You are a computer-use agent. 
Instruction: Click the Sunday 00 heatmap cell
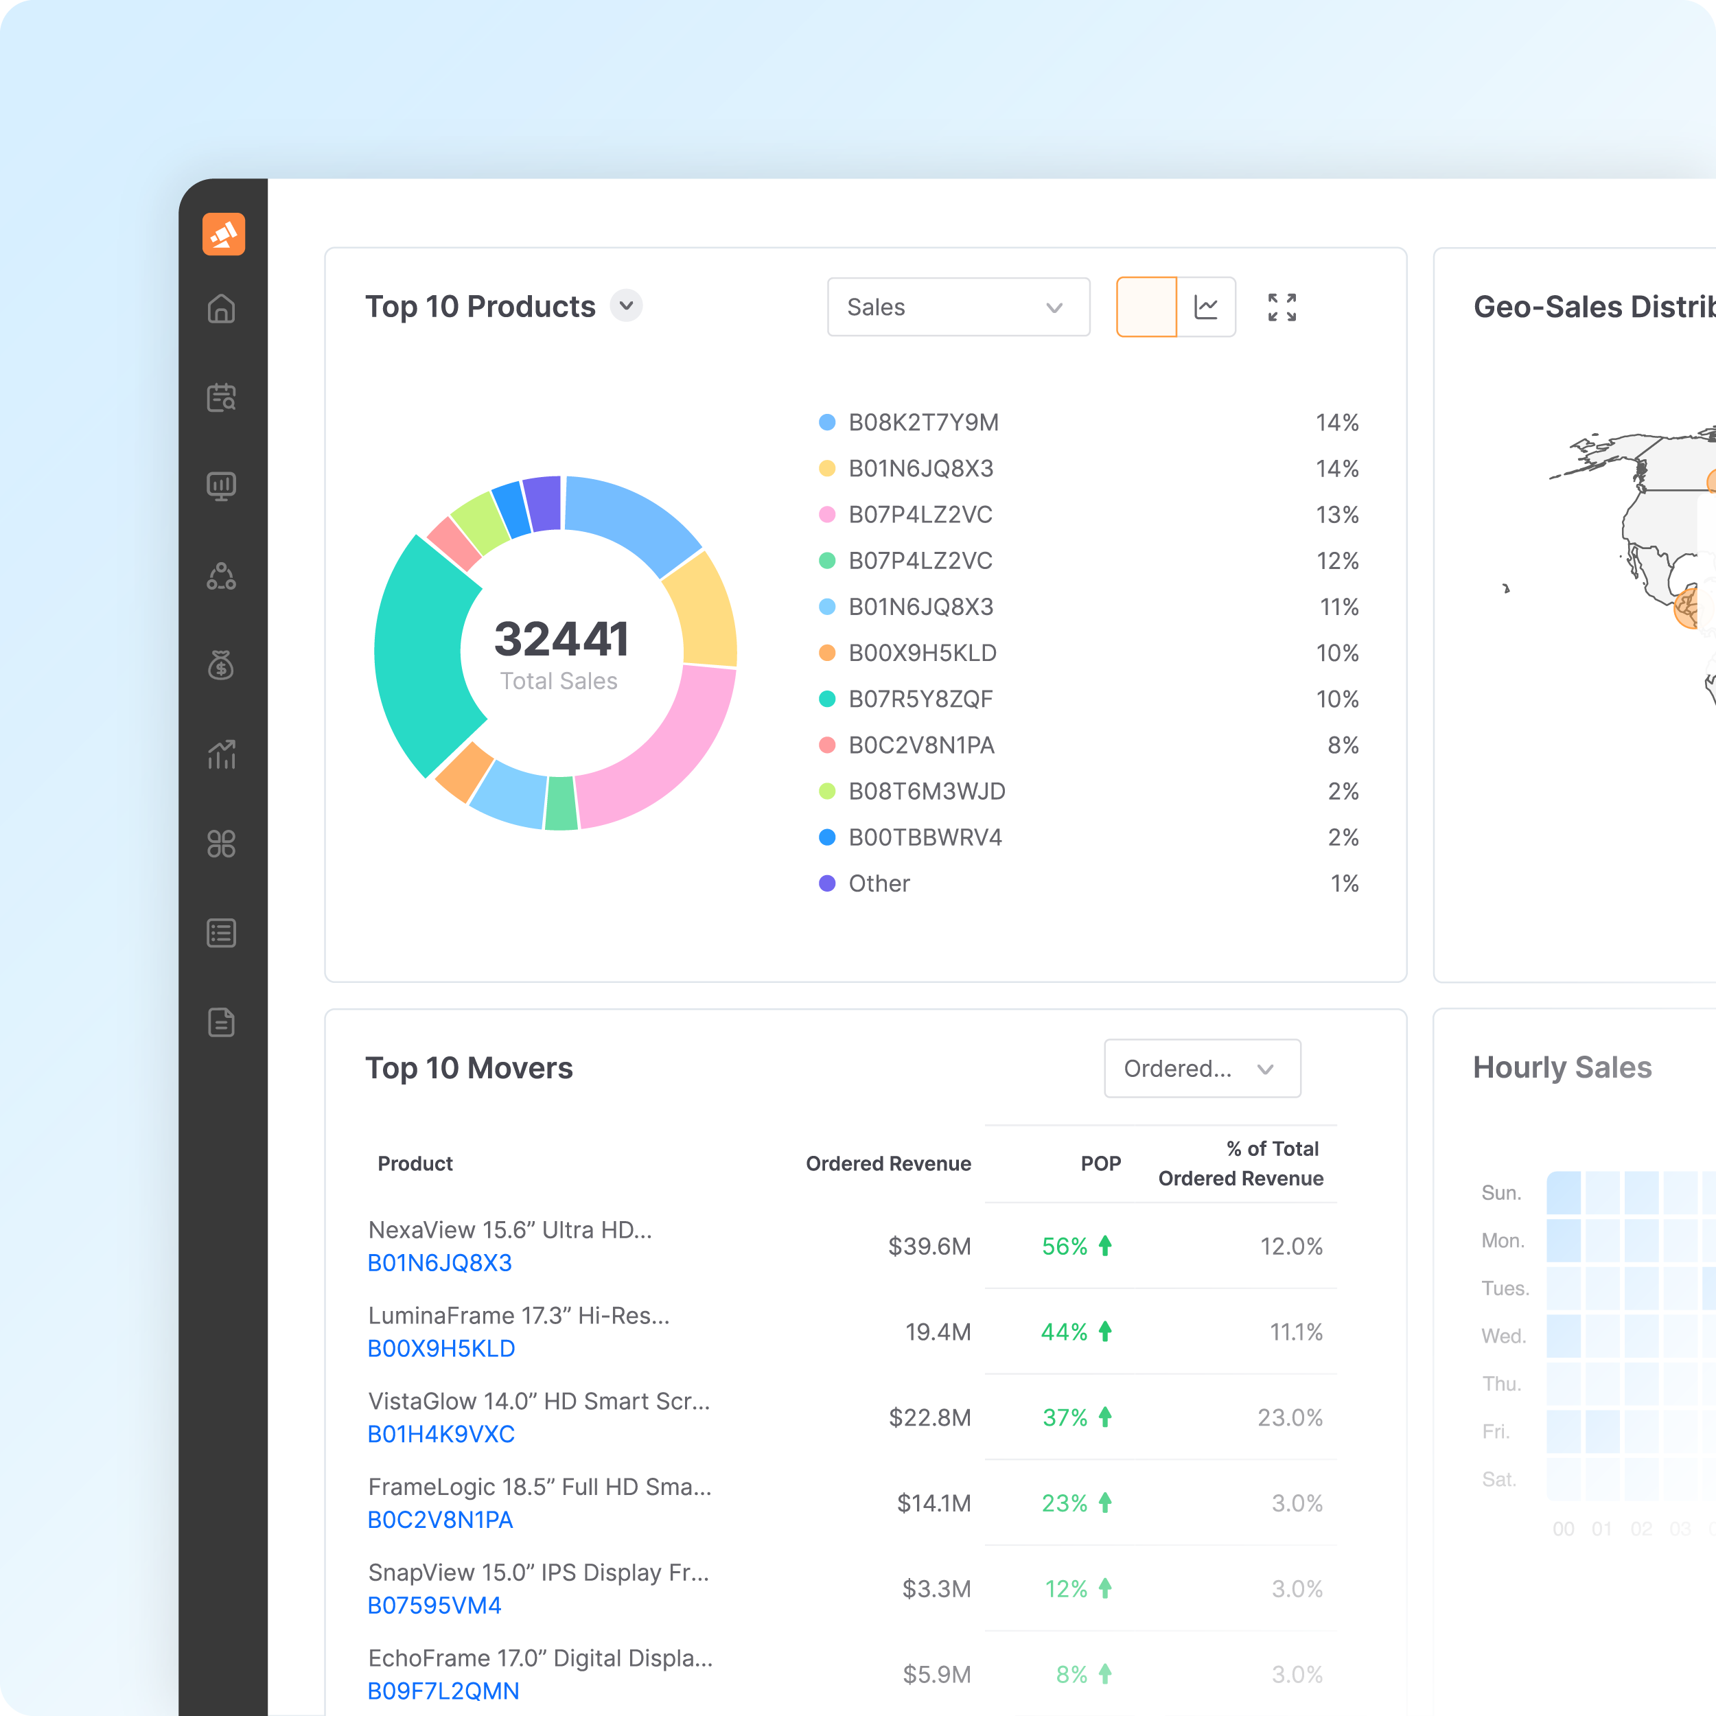pos(1563,1193)
